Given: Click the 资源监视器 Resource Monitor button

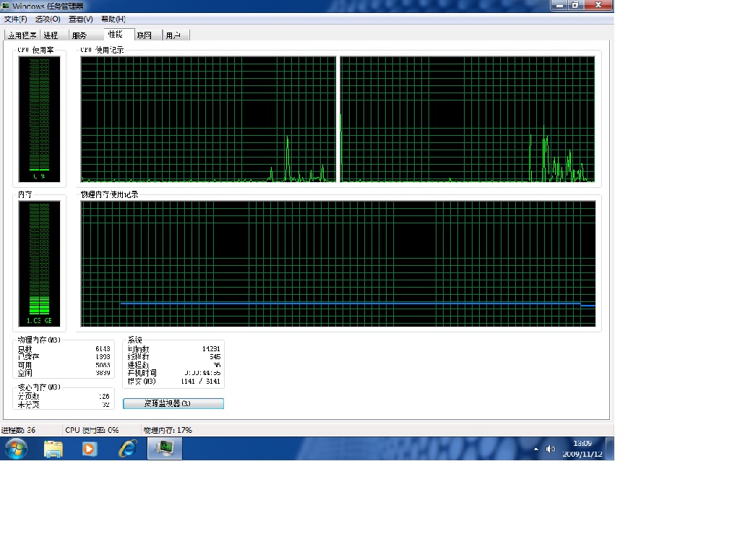Looking at the screenshot, I should 173,403.
